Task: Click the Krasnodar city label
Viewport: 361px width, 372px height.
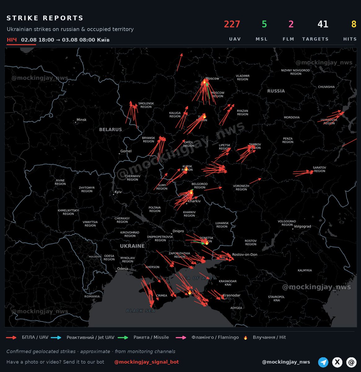Action: [x=232, y=295]
